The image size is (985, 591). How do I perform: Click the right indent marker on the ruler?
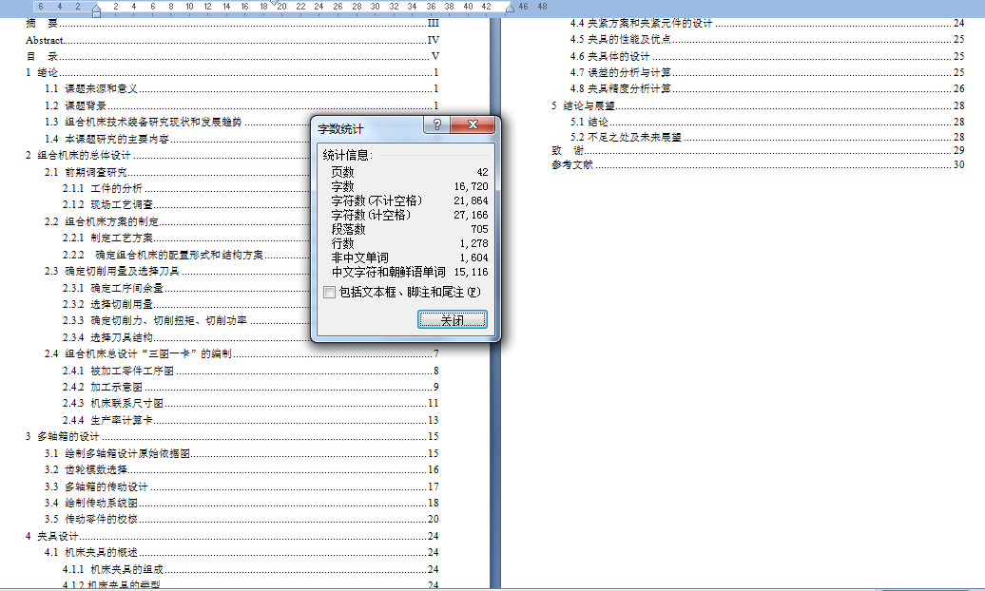click(510, 9)
